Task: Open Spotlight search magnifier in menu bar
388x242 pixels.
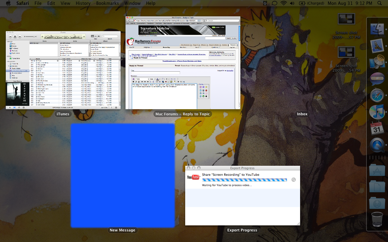Action: (380, 3)
